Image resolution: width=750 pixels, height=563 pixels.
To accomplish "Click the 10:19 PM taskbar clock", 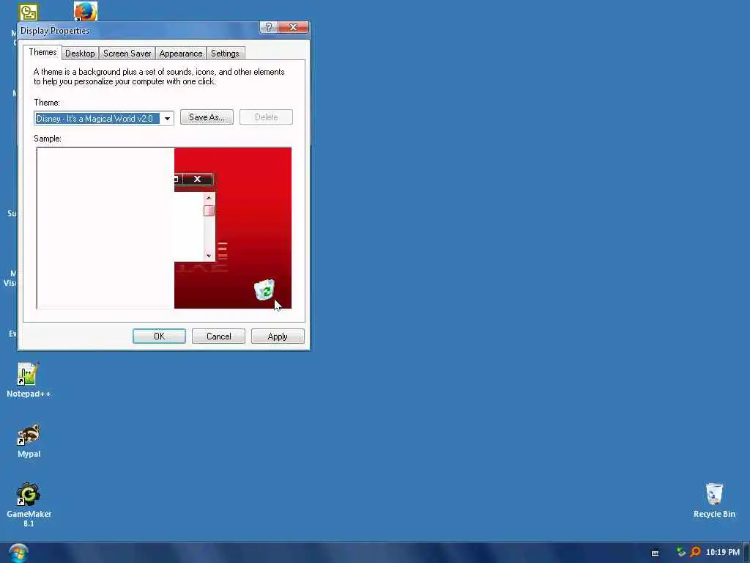I will coord(722,552).
